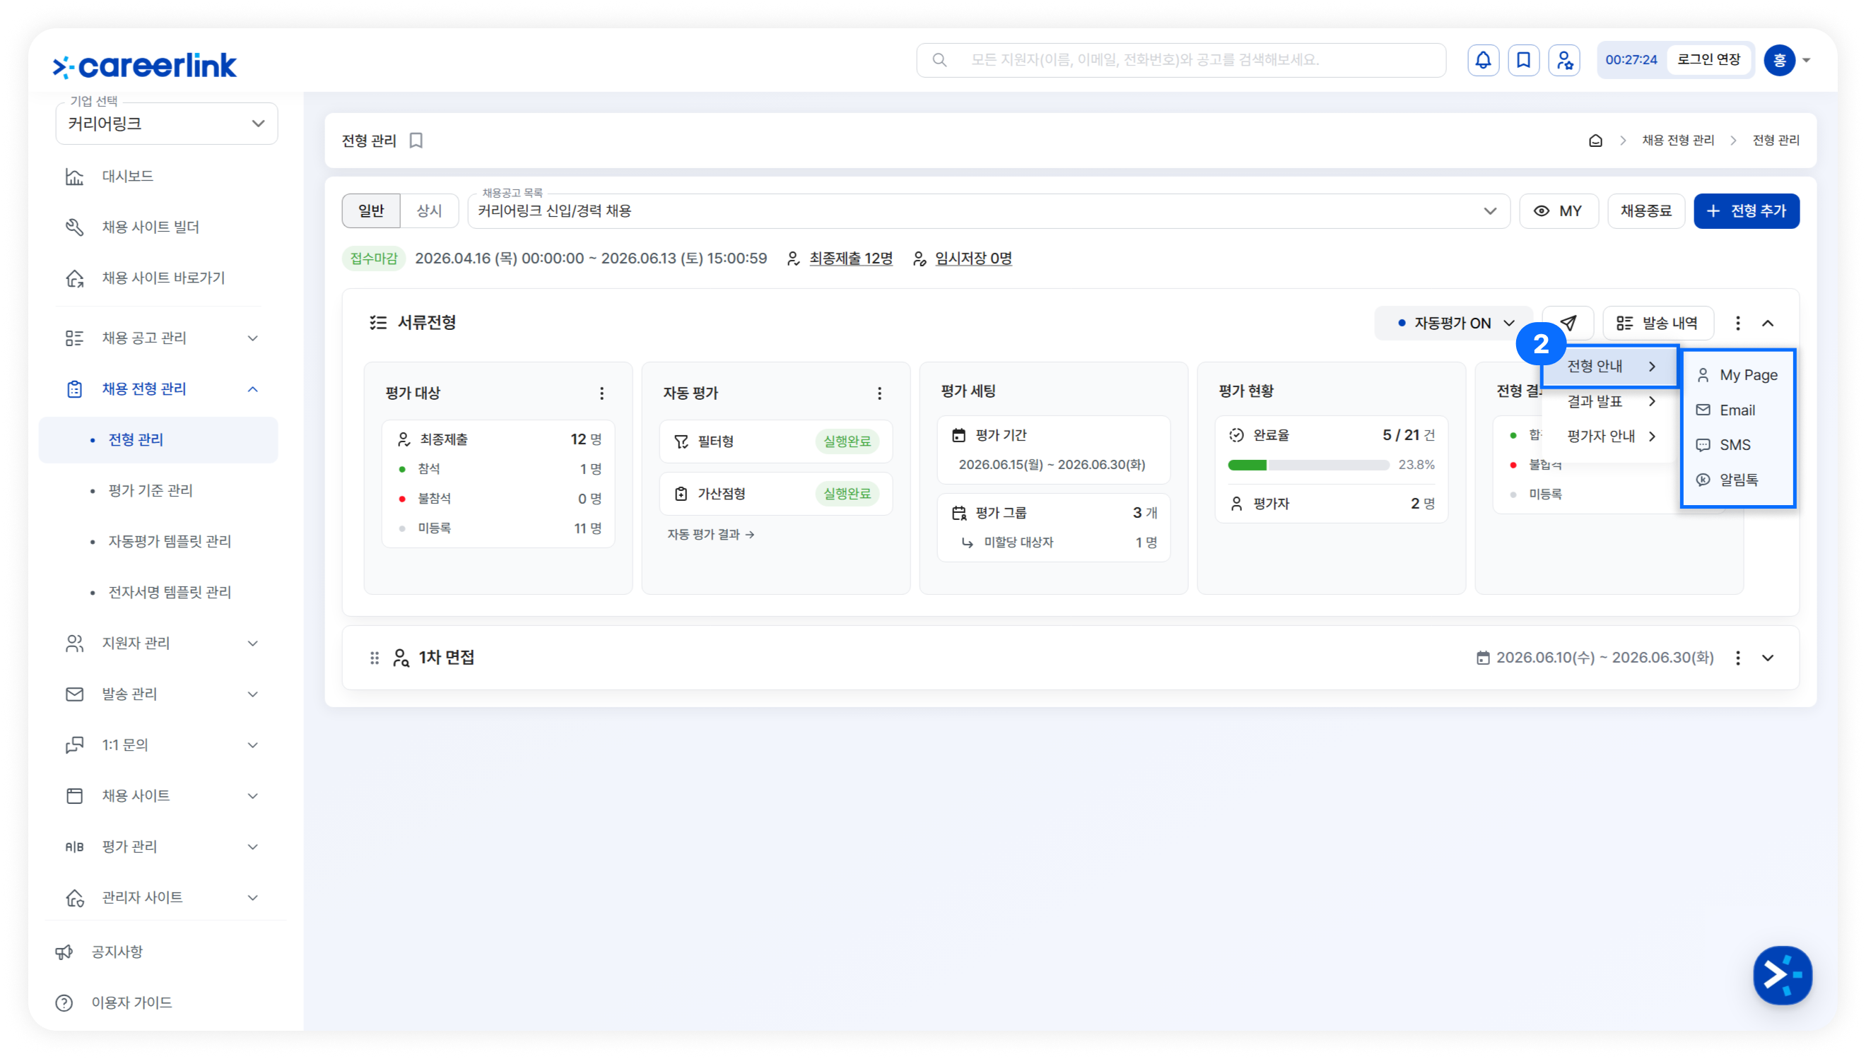Click the careerlink logo
This screenshot has height=1059, width=1866.
pyautogui.click(x=145, y=66)
